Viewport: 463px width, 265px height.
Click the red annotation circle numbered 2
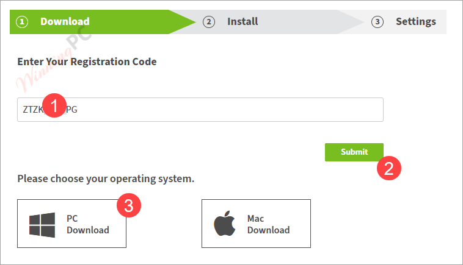(x=389, y=168)
